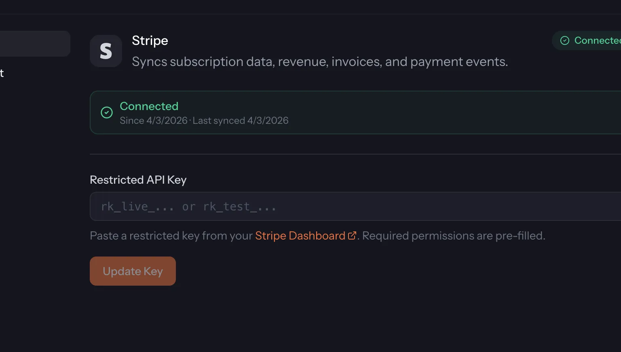
Task: Click the green checkmark in the Connected status banner
Action: pos(107,112)
